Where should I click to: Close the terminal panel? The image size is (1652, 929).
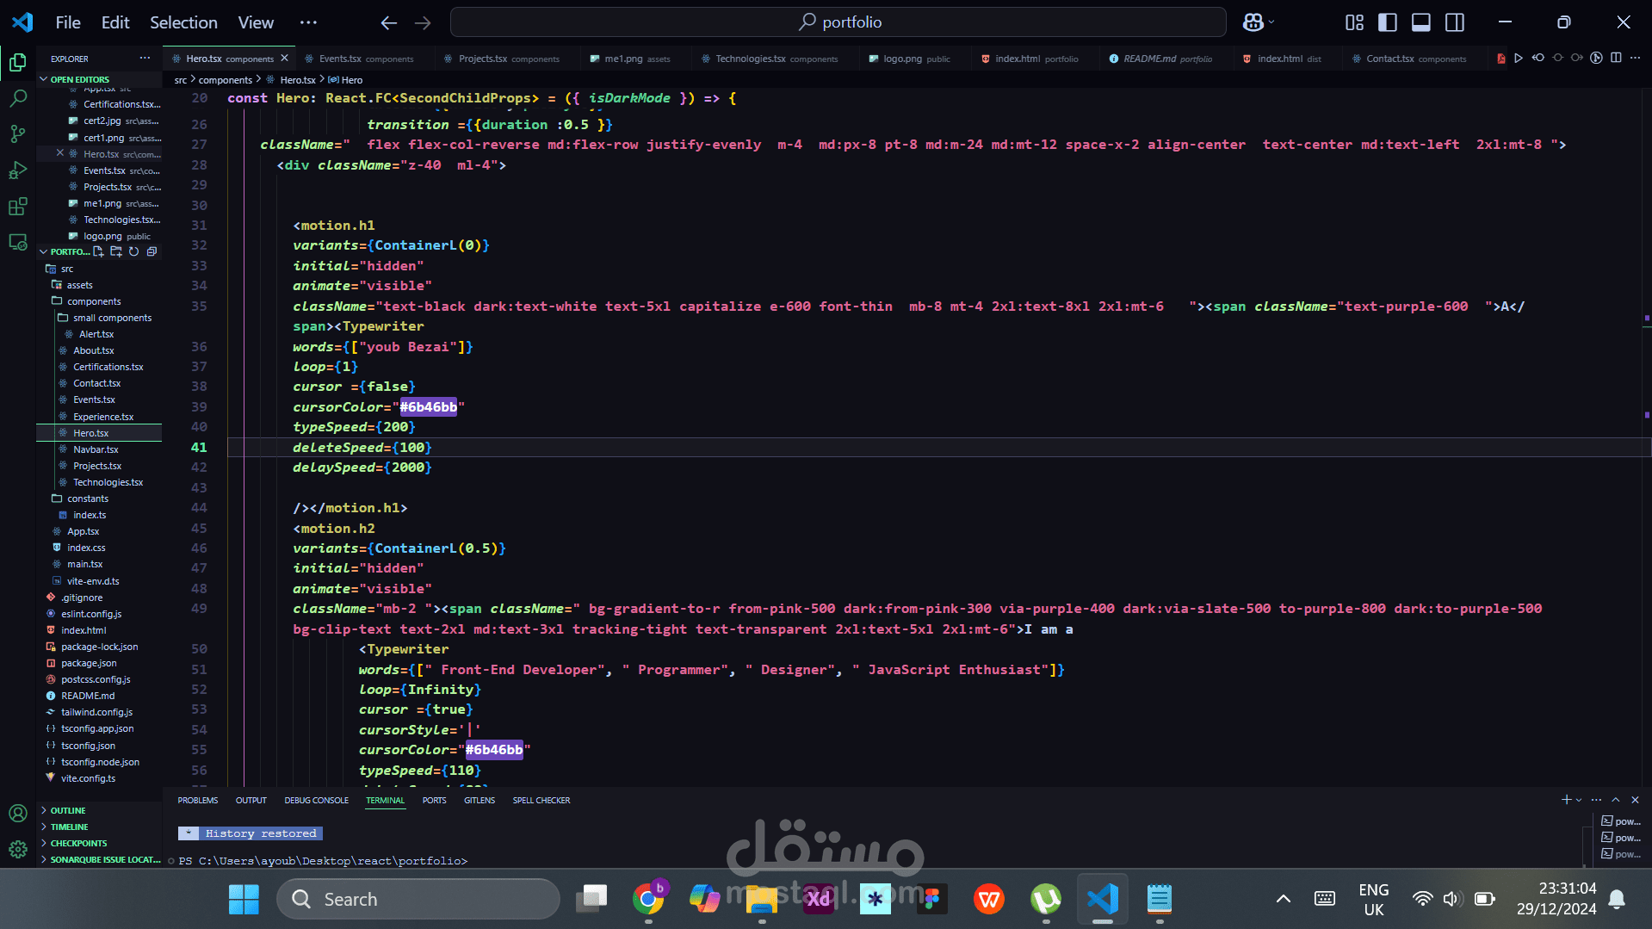pos(1635,800)
